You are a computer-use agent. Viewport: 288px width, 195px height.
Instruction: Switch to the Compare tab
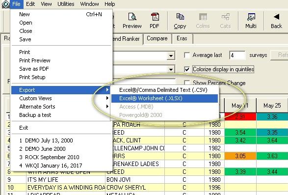point(157,38)
